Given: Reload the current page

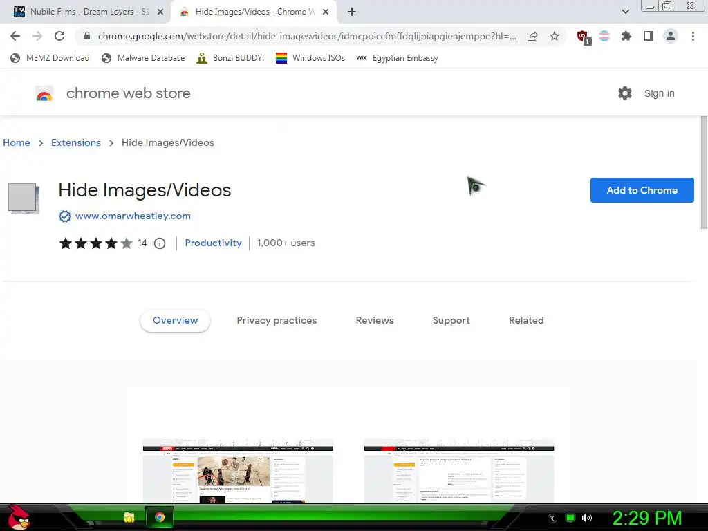Looking at the screenshot, I should tap(59, 36).
